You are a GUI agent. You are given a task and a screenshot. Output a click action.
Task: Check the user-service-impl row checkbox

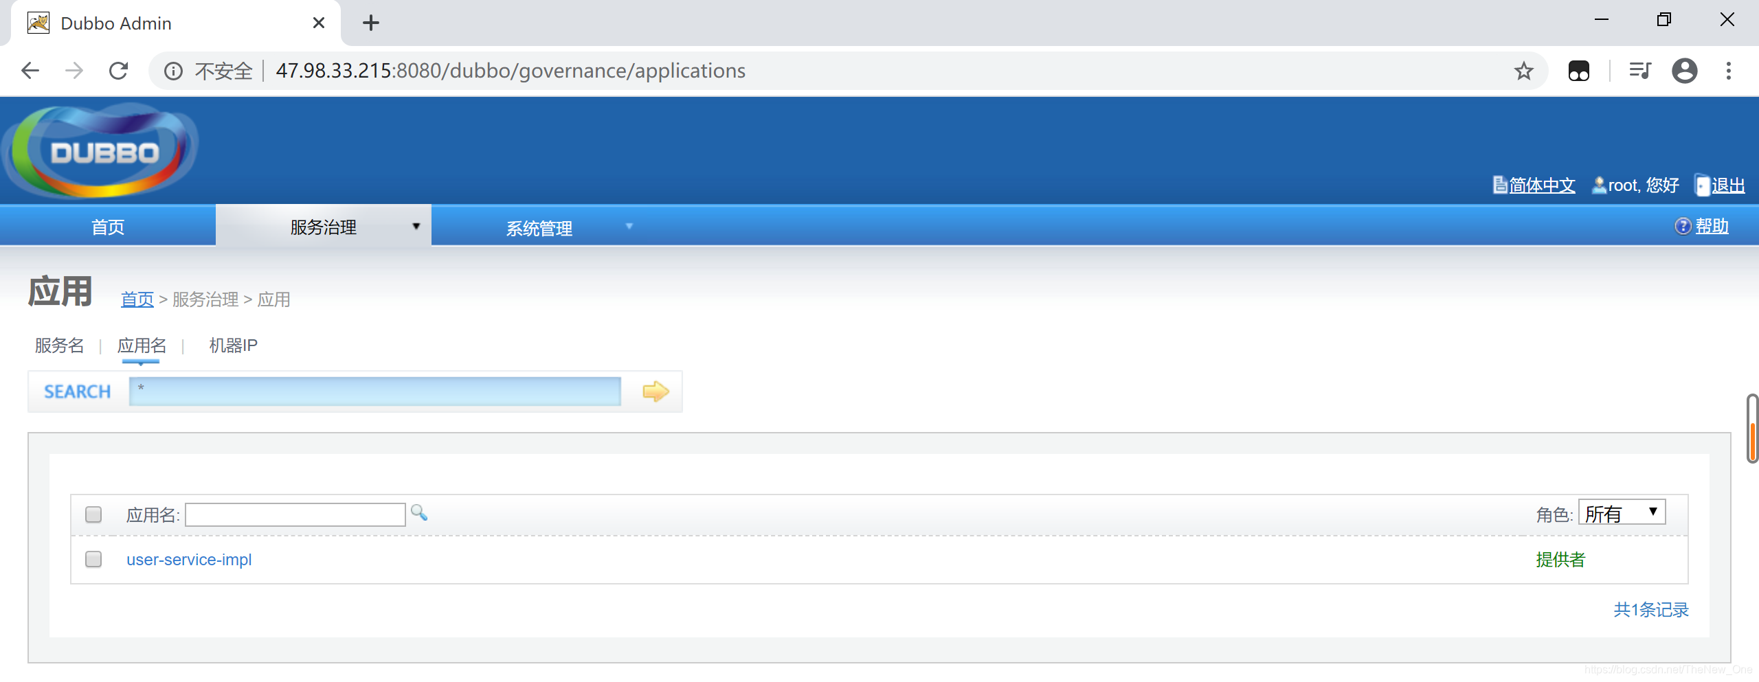pyautogui.click(x=93, y=559)
